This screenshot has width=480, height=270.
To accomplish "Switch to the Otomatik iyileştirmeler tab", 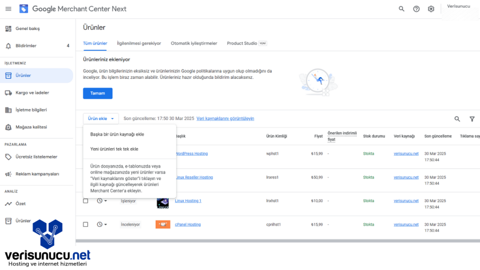I will tap(194, 44).
